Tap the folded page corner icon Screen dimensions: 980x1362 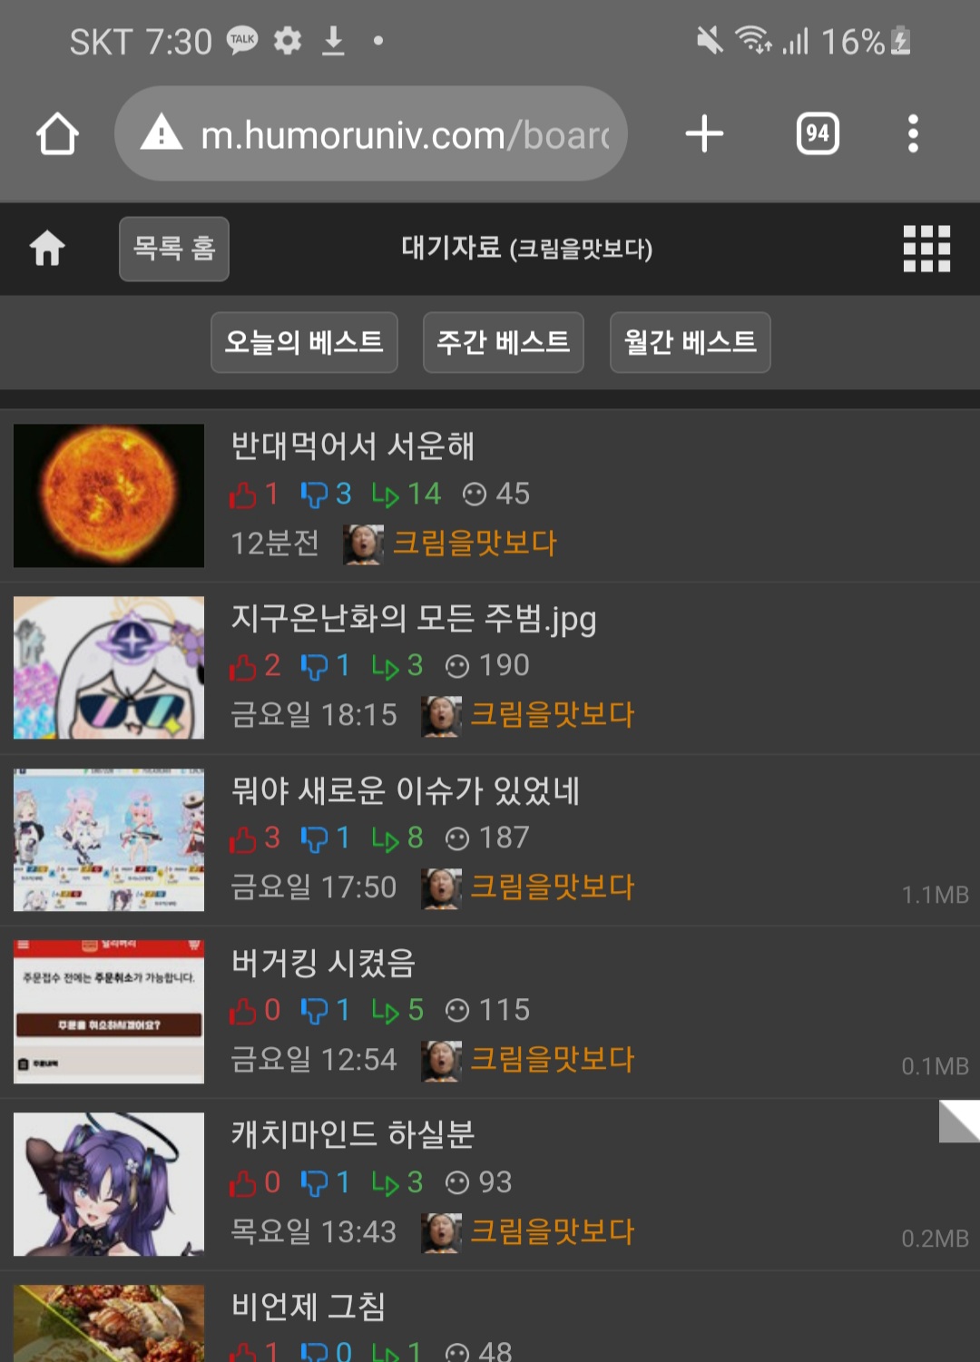point(959,1122)
